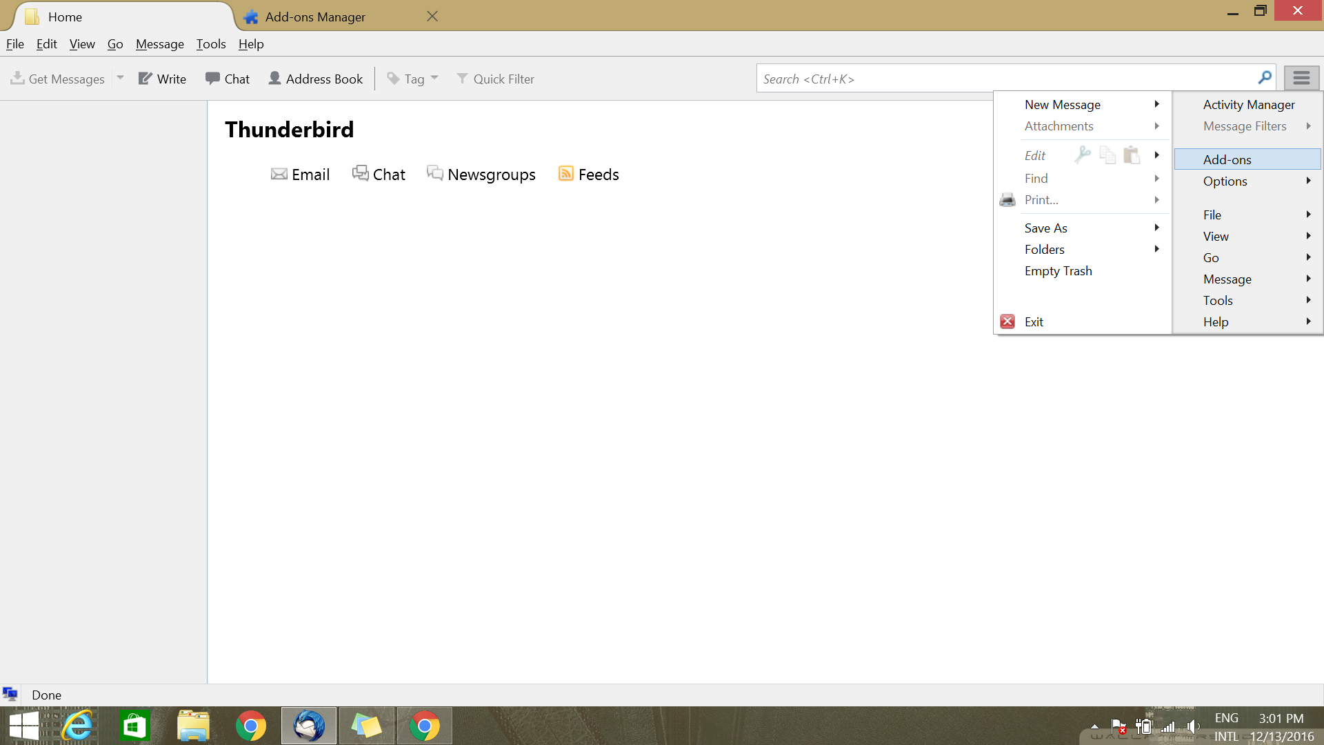Set up an Email account link
The width and height of the screenshot is (1324, 745).
point(301,175)
